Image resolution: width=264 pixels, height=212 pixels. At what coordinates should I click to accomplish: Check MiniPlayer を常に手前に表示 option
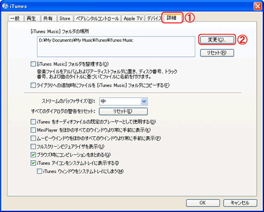tap(33, 130)
